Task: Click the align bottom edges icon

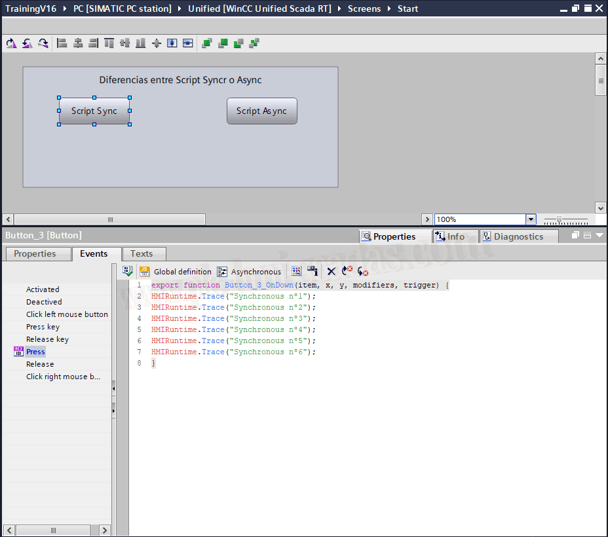Action: pos(141,43)
